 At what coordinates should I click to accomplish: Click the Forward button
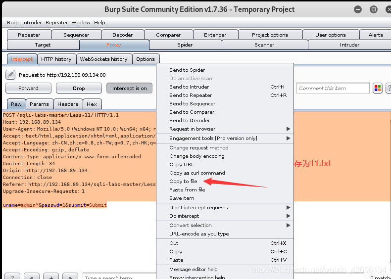(x=28, y=88)
